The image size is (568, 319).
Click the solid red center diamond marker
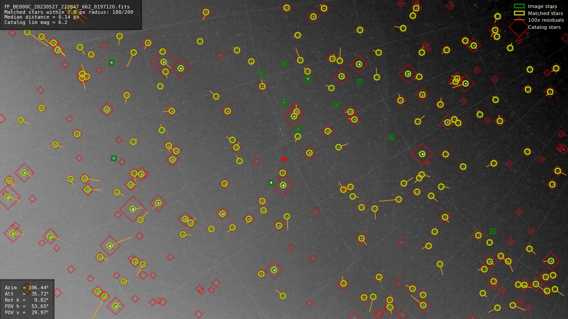[x=284, y=159]
